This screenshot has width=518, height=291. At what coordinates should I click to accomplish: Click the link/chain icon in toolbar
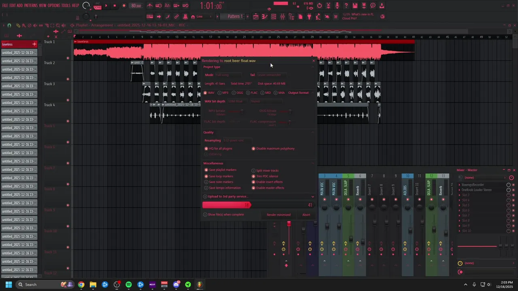click(x=176, y=17)
